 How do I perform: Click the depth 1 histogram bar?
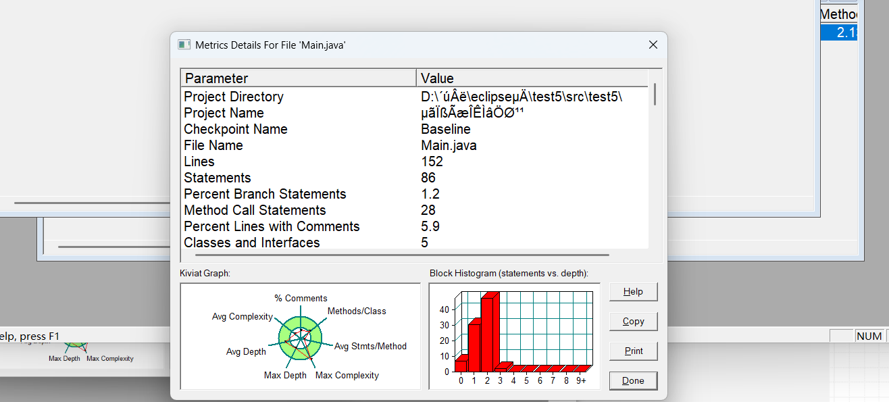pyautogui.click(x=475, y=346)
